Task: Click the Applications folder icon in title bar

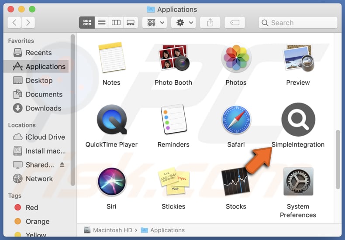Action: 151,9
